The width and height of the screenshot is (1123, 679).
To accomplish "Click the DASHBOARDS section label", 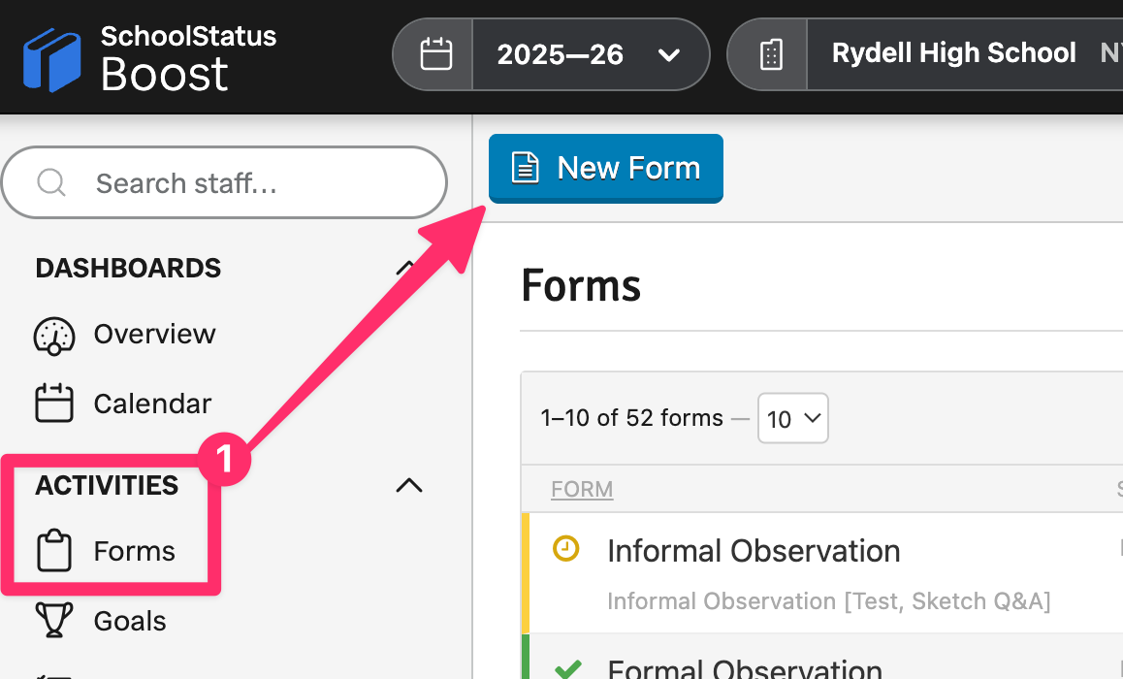I will pos(128,268).
